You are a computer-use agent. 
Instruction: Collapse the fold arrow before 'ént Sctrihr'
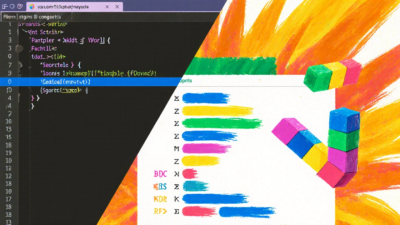24,32
